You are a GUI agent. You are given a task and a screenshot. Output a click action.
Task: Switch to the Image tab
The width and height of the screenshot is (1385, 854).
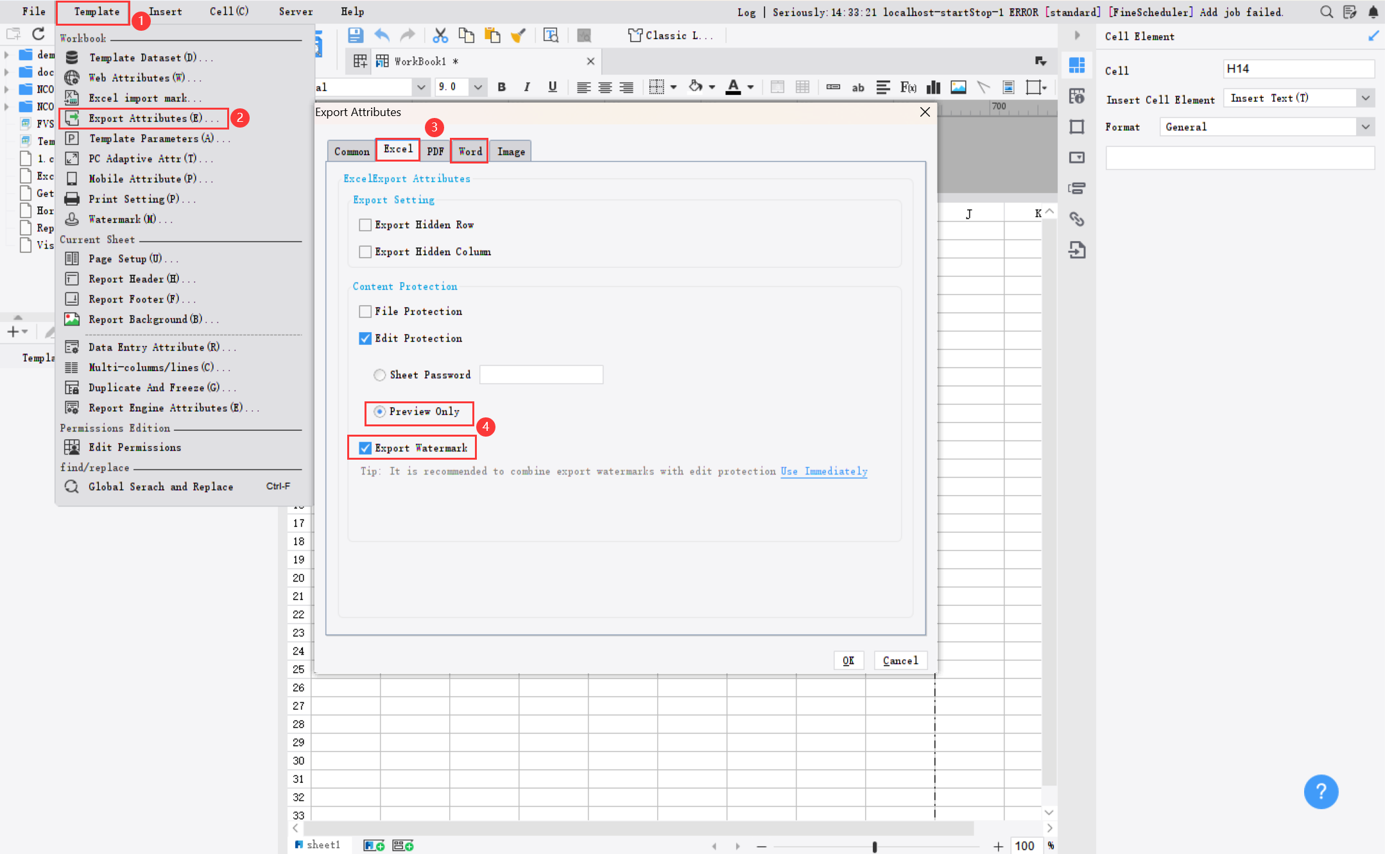click(x=511, y=151)
